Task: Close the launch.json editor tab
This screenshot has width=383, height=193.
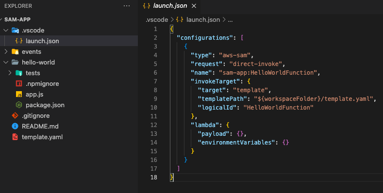Action: [194, 6]
